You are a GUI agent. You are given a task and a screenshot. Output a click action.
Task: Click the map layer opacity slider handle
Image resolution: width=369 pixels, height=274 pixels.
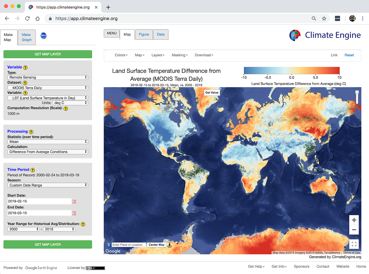[357, 92]
